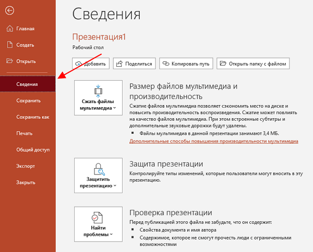The image size is (313, 252).
Task: Open the Главная menu item
Action: [x=28, y=29]
